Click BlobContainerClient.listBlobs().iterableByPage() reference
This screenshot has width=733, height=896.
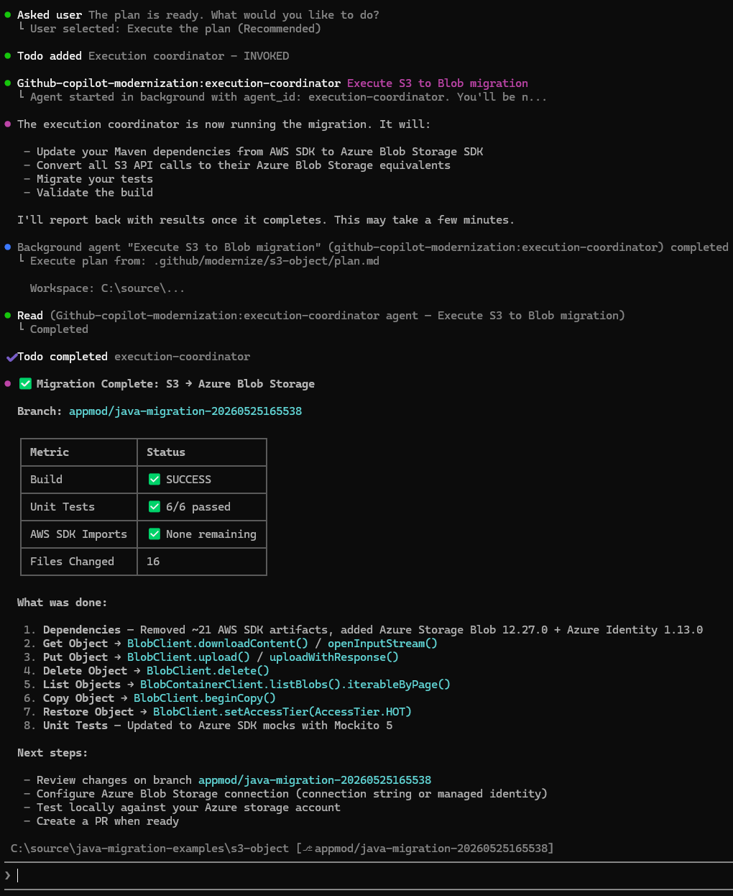[295, 685]
